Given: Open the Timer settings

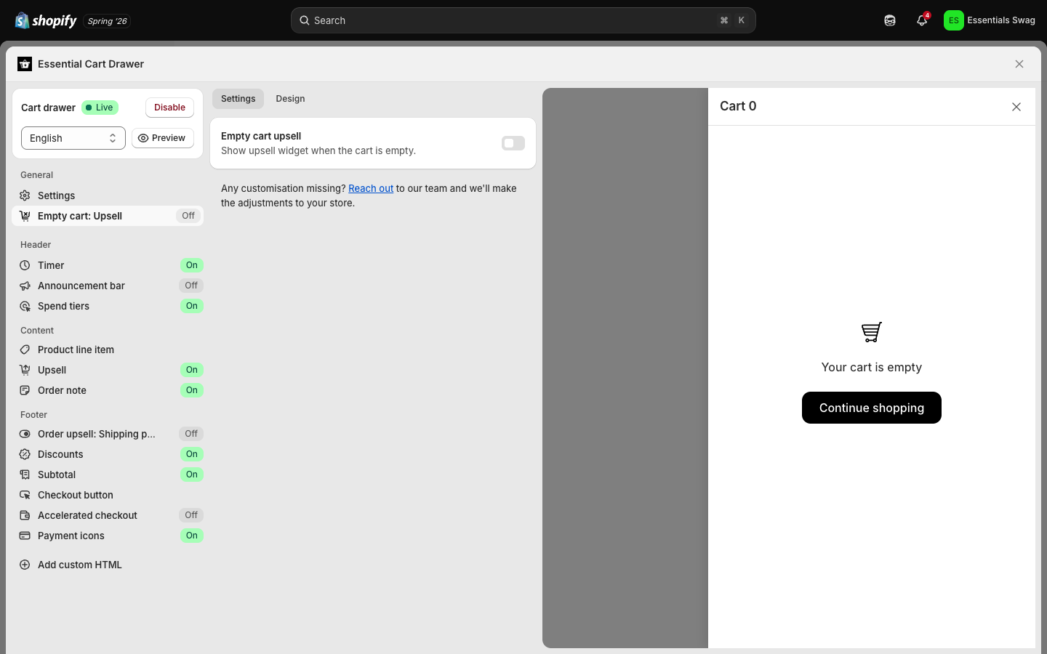Looking at the screenshot, I should pos(108,265).
